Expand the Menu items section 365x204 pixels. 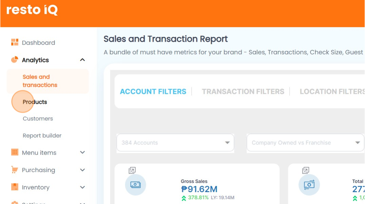[x=82, y=152]
